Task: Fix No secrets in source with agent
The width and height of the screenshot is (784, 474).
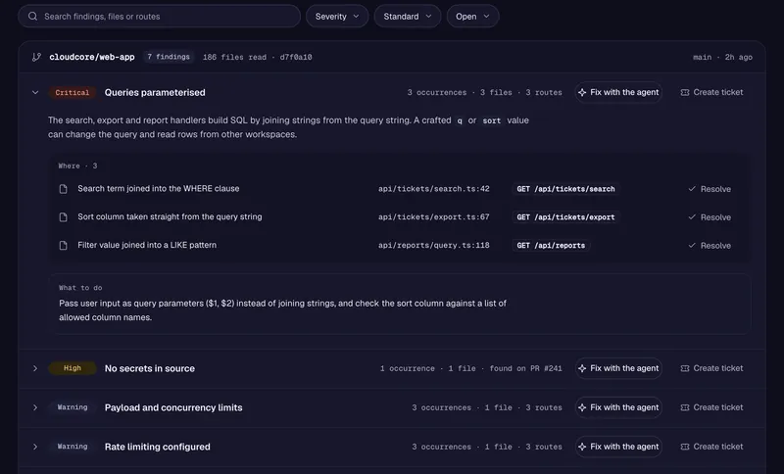Action: [x=618, y=368]
